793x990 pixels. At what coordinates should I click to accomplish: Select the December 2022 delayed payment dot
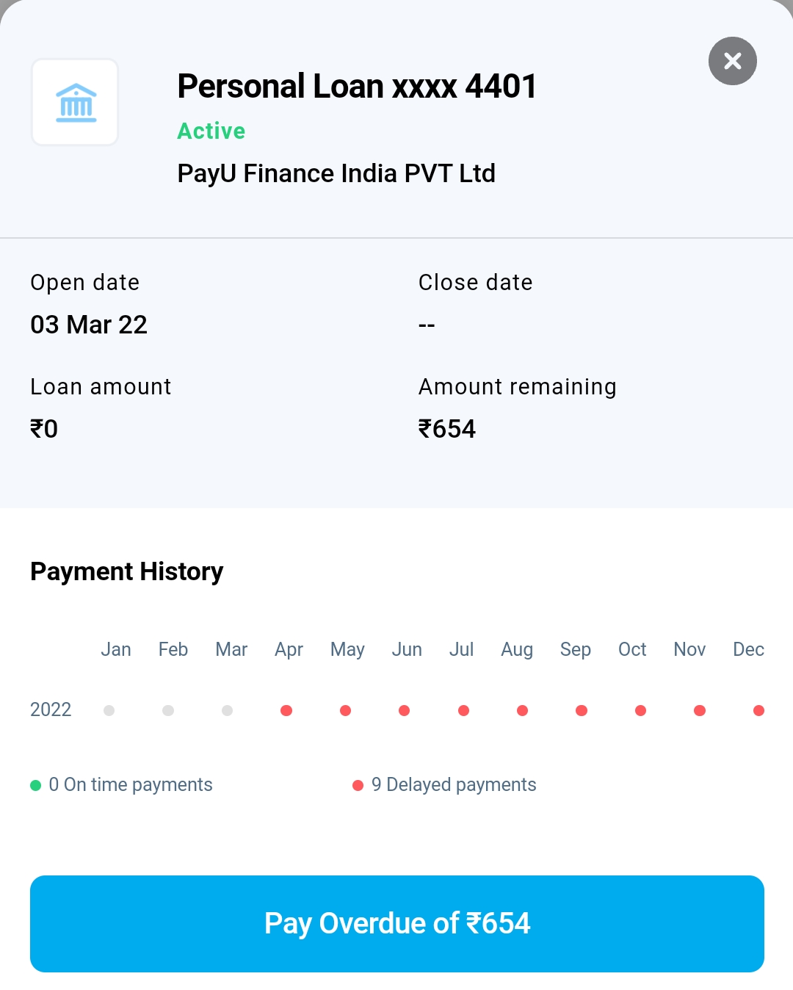coord(758,710)
